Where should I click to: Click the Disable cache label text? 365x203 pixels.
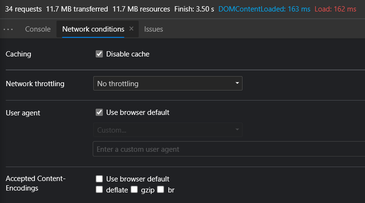tap(128, 54)
